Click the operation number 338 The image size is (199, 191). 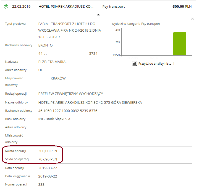[41, 185]
